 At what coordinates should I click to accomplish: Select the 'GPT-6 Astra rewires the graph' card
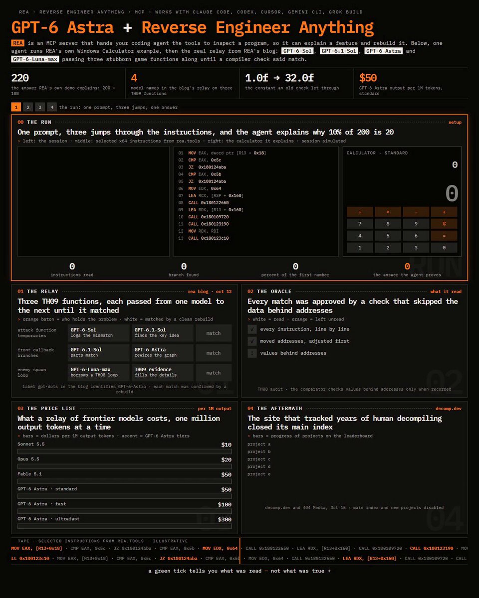(x=163, y=353)
